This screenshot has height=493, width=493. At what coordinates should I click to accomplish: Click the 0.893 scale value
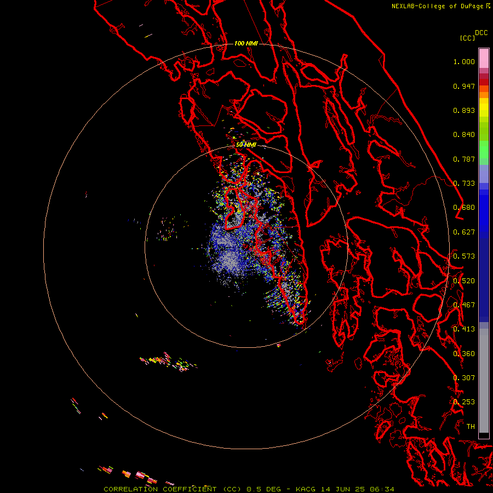tap(464, 110)
